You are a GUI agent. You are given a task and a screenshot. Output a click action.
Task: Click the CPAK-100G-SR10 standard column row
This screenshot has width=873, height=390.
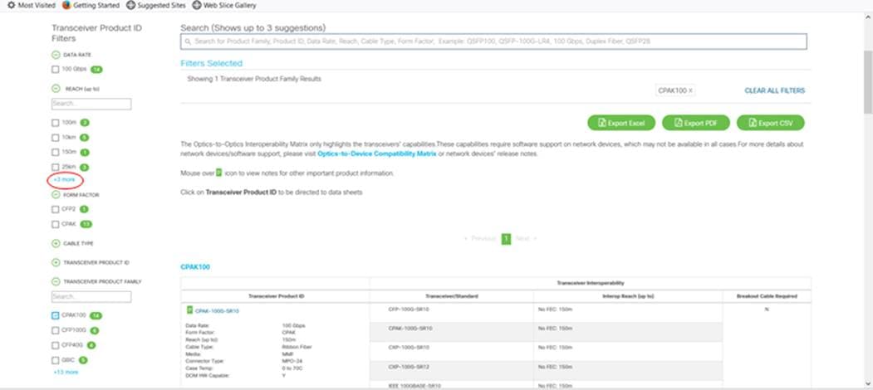(547, 332)
